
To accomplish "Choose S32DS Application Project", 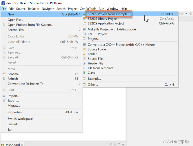I will pos(130,23).
